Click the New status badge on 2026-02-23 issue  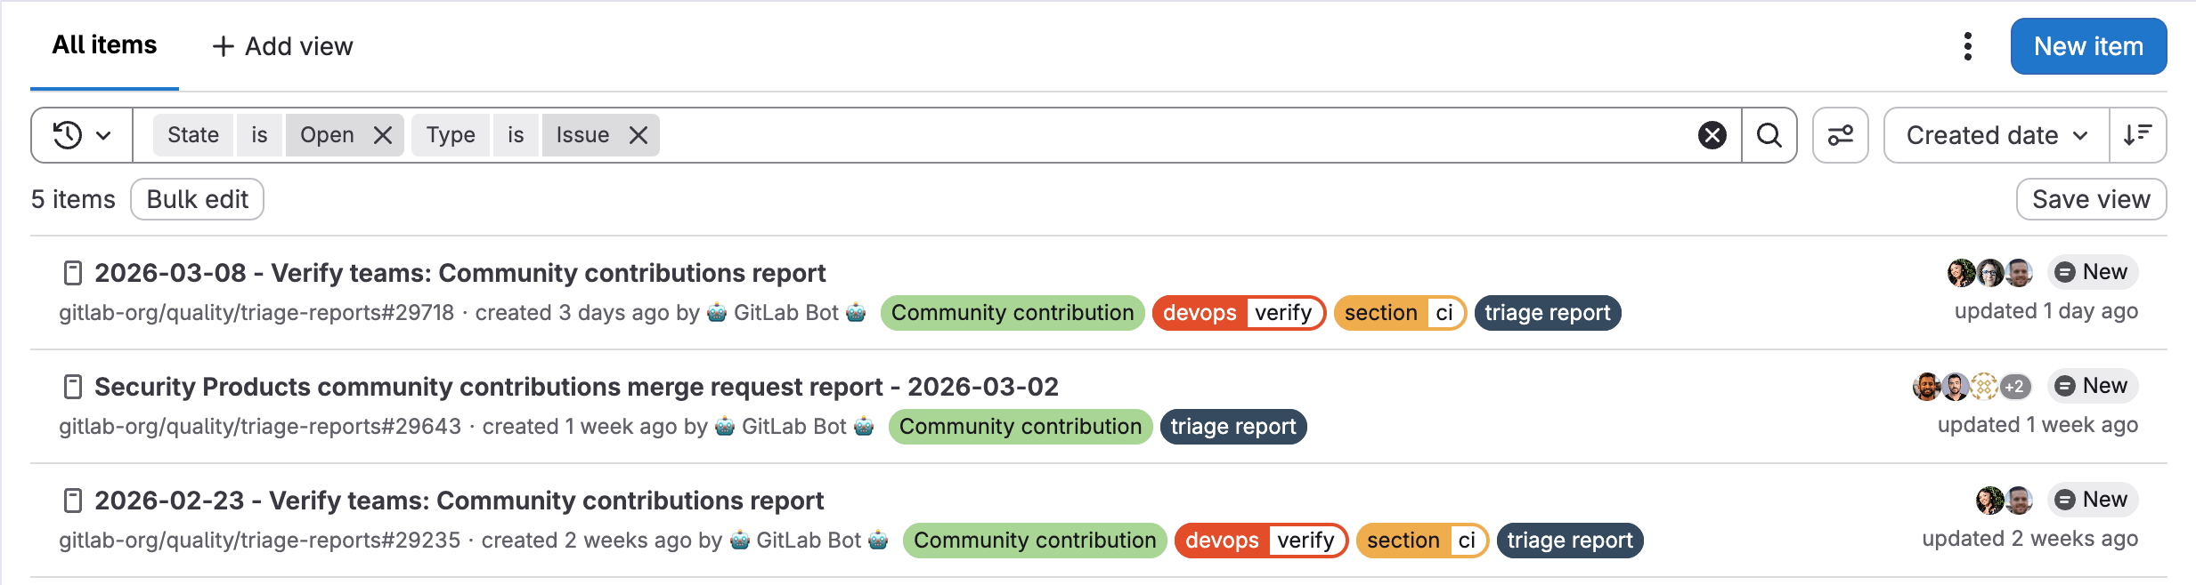click(2092, 500)
